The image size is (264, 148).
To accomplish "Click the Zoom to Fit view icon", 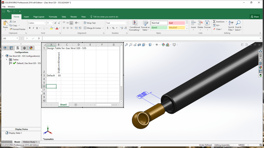I will point(127,45).
